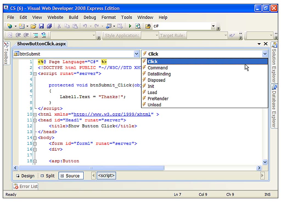Click the Add New Item toolbar icon
Image resolution: width=281 pixels, height=202 pixels.
pyautogui.click(x=21, y=26)
